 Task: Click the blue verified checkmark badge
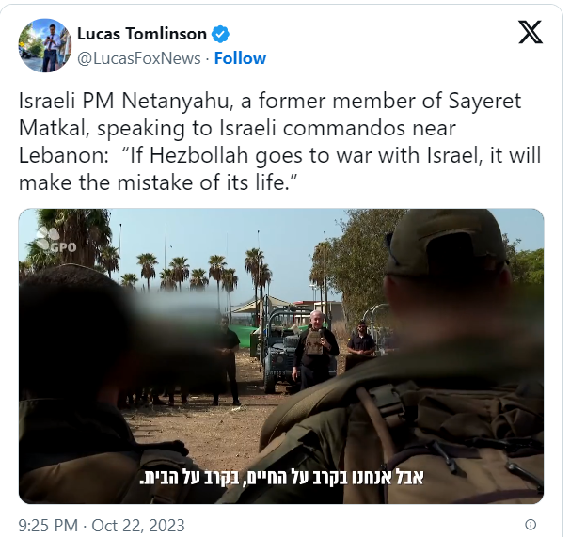[221, 35]
